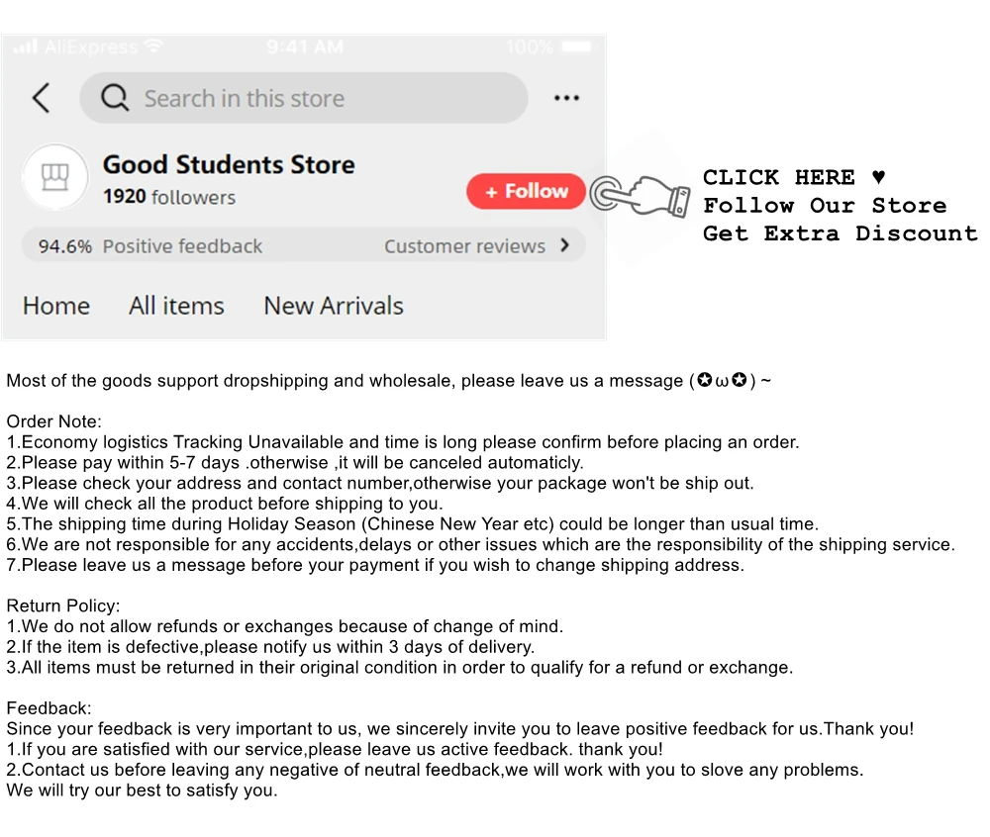Viewport: 990px width, 837px height.
Task: Click the Good Students Store name
Action: click(x=229, y=164)
